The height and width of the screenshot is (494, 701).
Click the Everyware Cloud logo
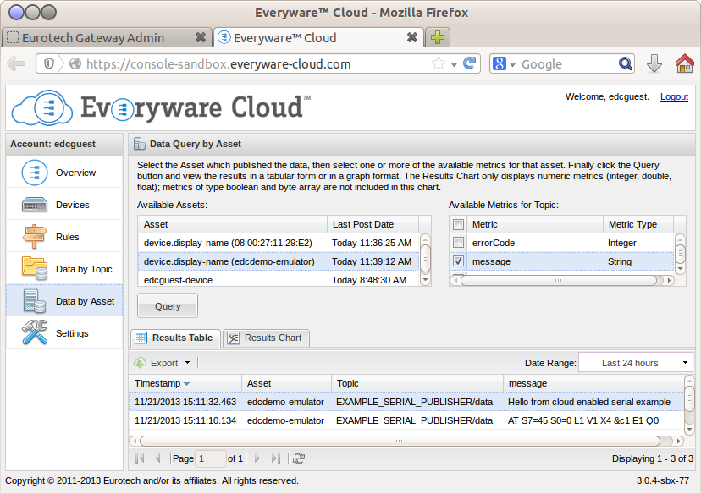(161, 107)
